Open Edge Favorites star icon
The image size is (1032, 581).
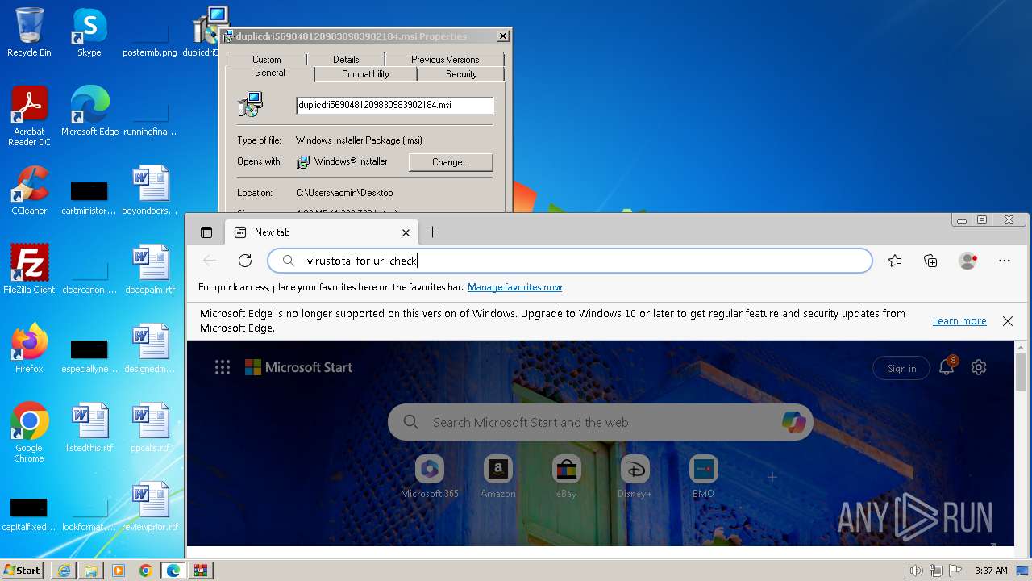pos(895,261)
